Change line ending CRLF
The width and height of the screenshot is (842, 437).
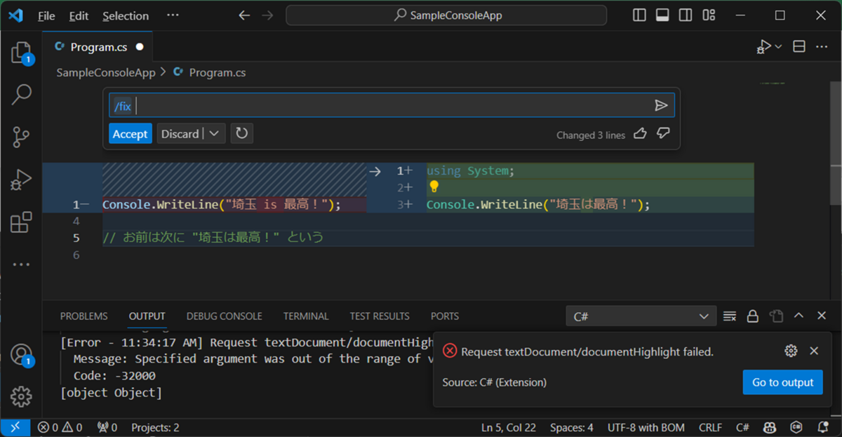(x=711, y=427)
